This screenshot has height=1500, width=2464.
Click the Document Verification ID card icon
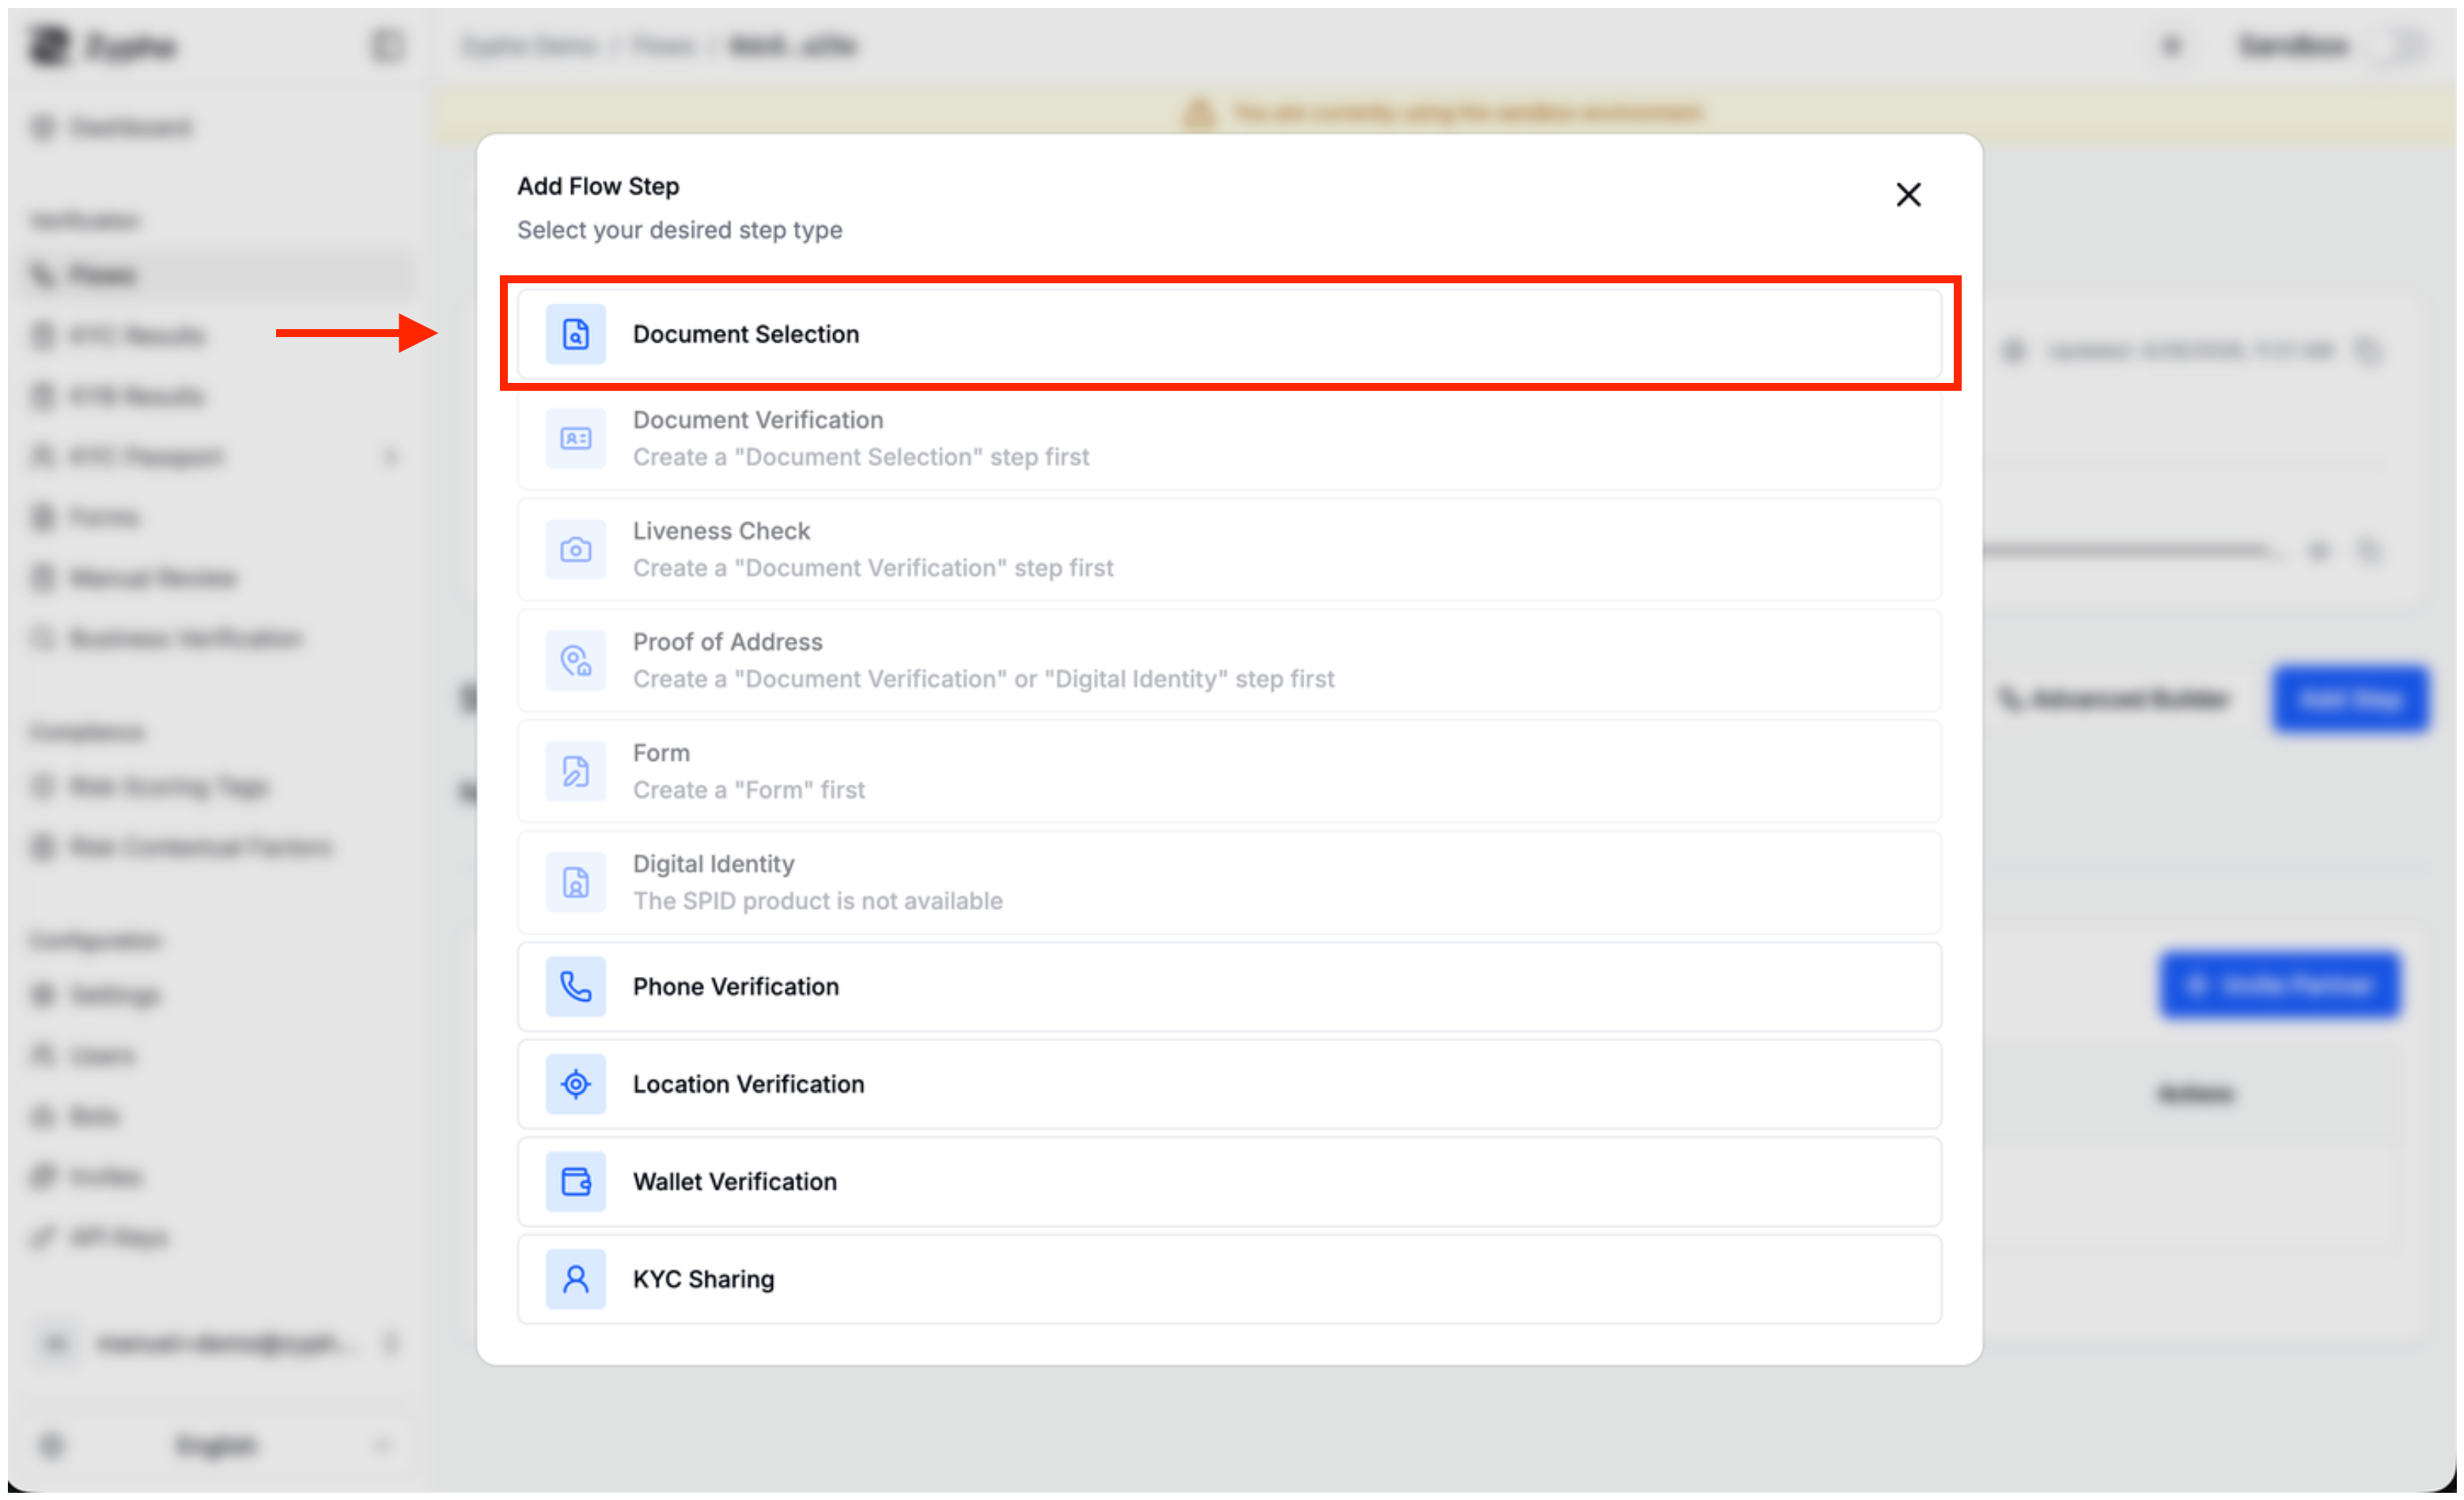(576, 438)
